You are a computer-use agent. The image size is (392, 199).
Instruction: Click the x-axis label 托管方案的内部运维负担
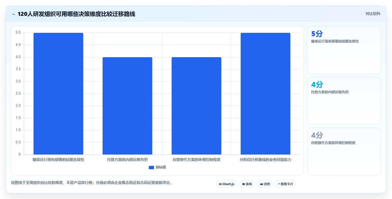tap(127, 160)
